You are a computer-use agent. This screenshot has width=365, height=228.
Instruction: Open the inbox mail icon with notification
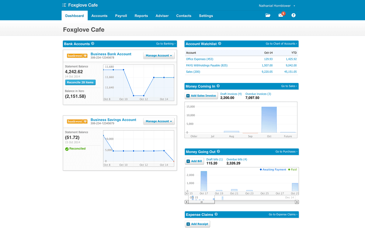point(281,15)
